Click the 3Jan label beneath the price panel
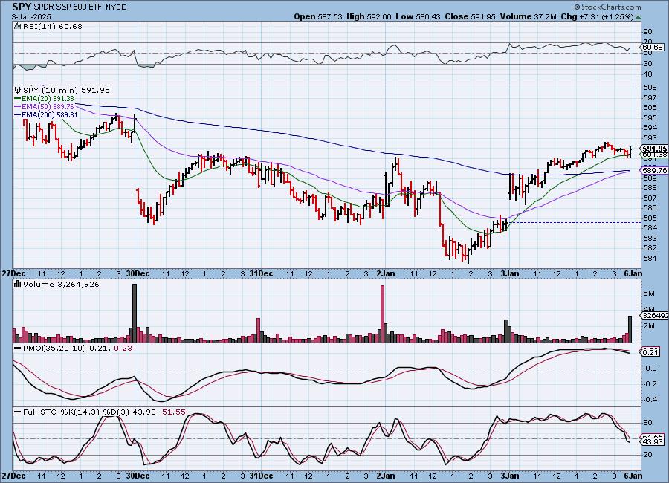 pos(510,273)
